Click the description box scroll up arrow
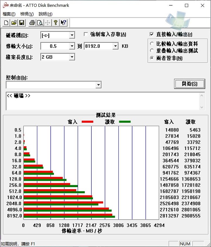The width and height of the screenshot is (211, 247). click(x=202, y=96)
